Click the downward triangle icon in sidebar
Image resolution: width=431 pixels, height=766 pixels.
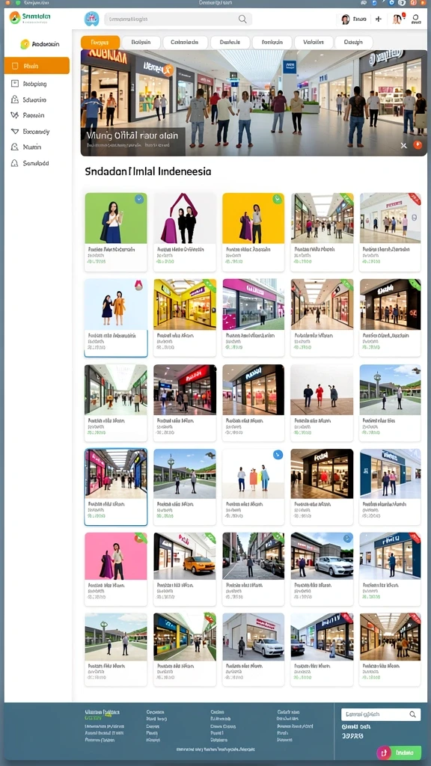tap(14, 132)
